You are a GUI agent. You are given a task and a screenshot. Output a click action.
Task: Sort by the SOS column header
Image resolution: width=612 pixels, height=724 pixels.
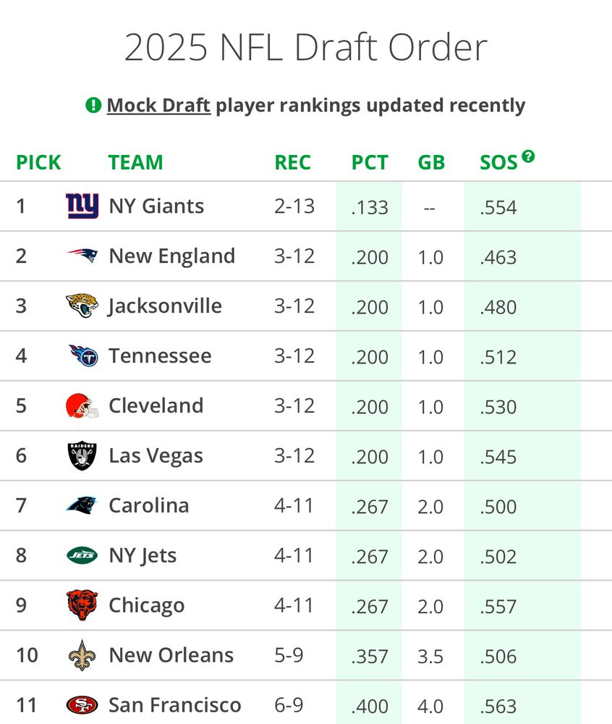pos(498,162)
